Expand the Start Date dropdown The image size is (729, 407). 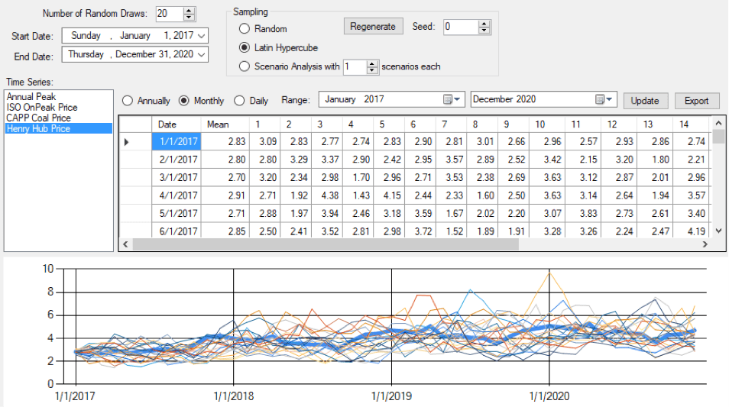[201, 35]
